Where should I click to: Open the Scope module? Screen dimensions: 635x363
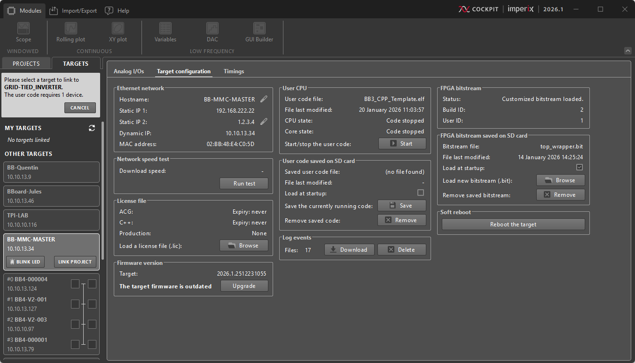pos(23,32)
